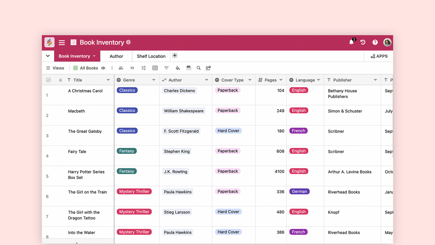Click the help question mark icon
This screenshot has height=245, width=435.
375,42
